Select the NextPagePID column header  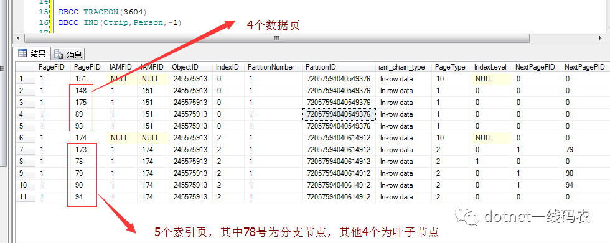[585, 67]
